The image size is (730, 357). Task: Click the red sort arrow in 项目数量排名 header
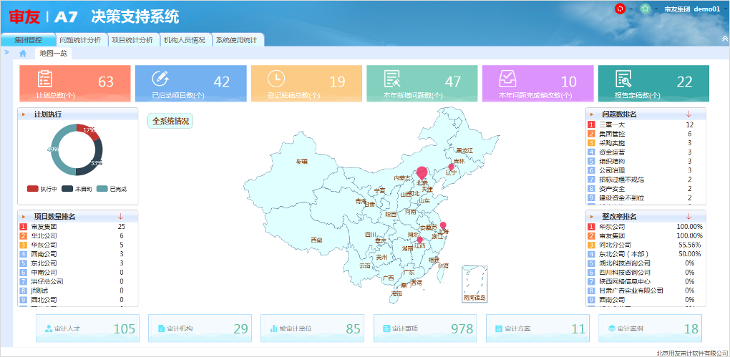120,216
